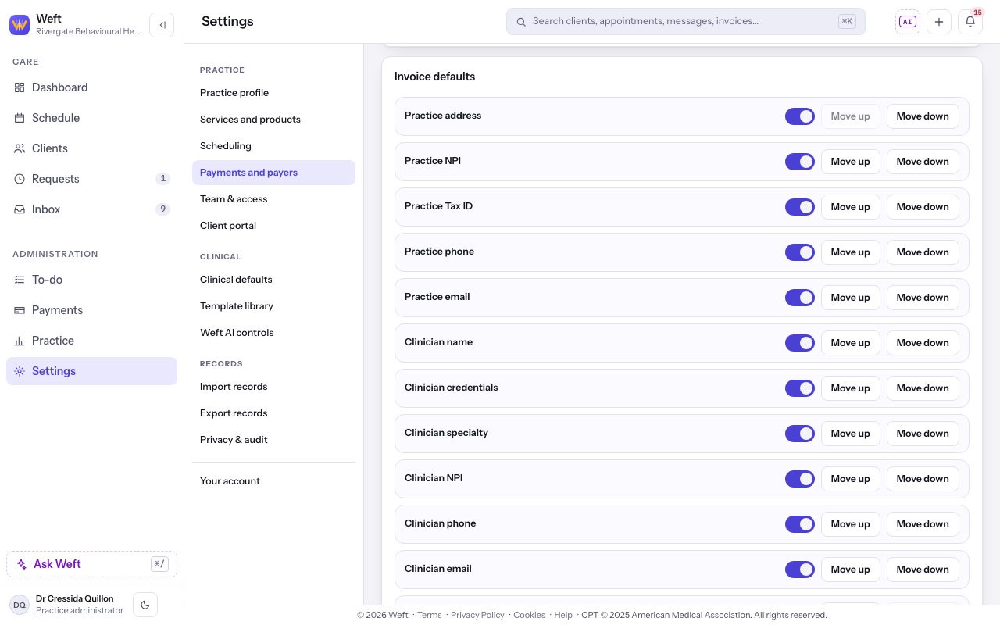Click the Practice bar chart icon
This screenshot has width=1000, height=625.
(x=20, y=341)
